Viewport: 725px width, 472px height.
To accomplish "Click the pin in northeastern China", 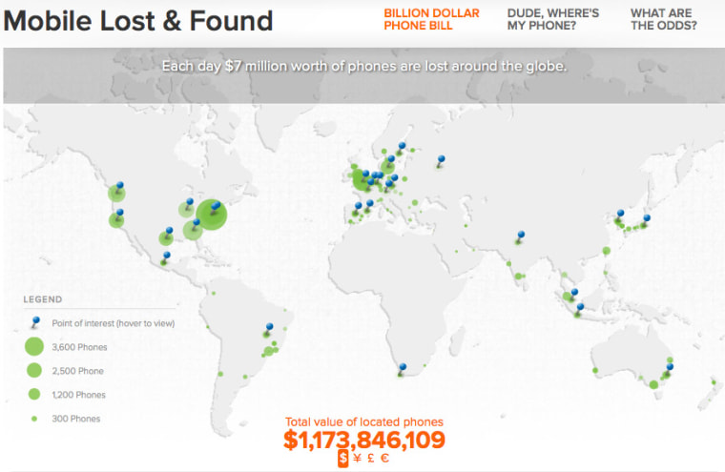I will 620,214.
